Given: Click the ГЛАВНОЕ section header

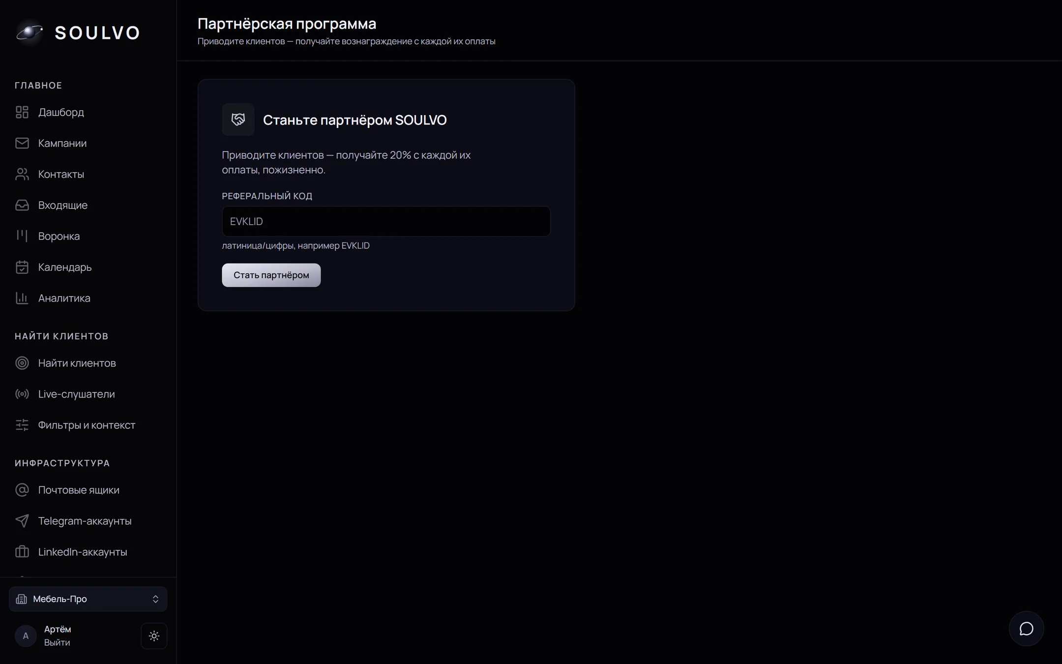Looking at the screenshot, I should click(x=38, y=86).
